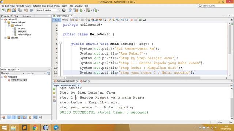Click Stop Macro Recording square icon

pyautogui.click(x=136, y=20)
